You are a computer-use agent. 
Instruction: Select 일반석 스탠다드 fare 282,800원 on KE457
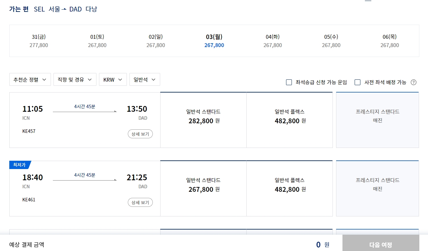[x=203, y=120]
